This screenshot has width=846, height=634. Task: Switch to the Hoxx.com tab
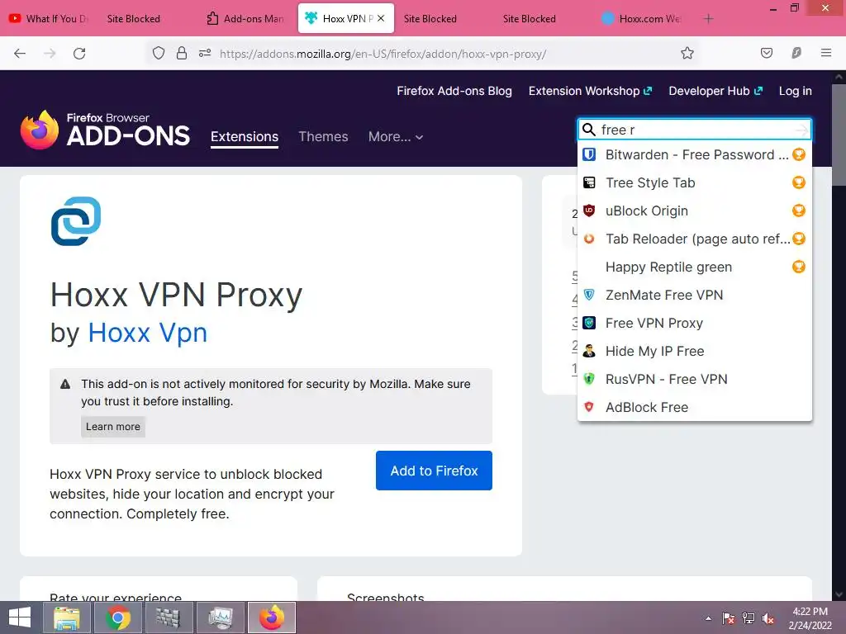(642, 19)
